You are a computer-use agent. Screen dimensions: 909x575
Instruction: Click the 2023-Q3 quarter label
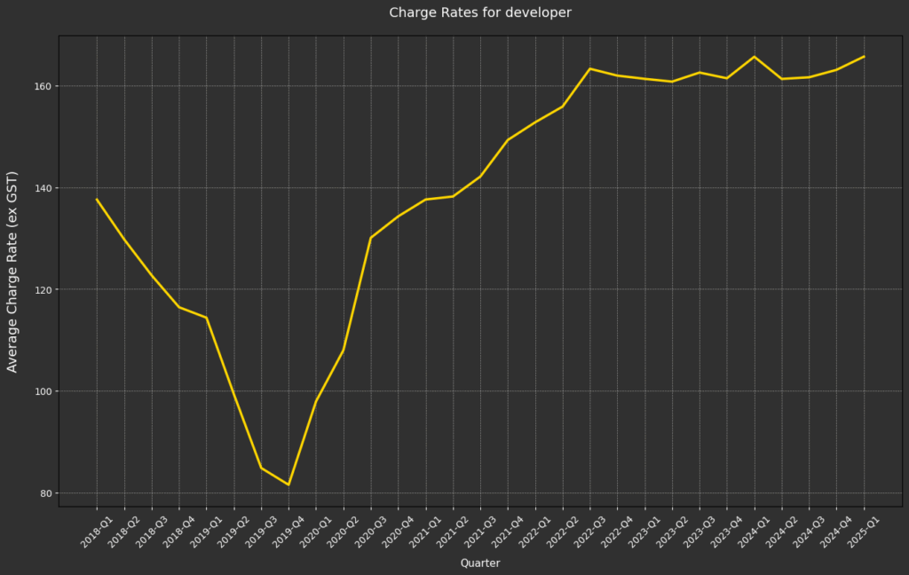click(700, 532)
